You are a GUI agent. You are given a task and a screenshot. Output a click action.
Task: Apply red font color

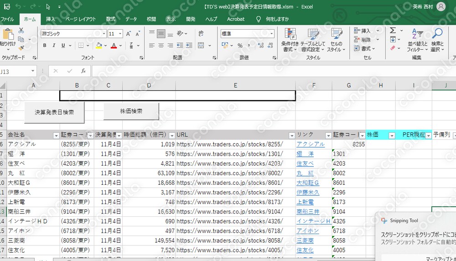click(x=114, y=45)
